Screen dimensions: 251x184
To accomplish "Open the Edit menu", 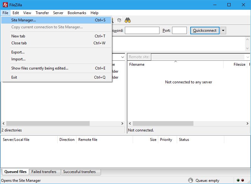I will (x=16, y=13).
